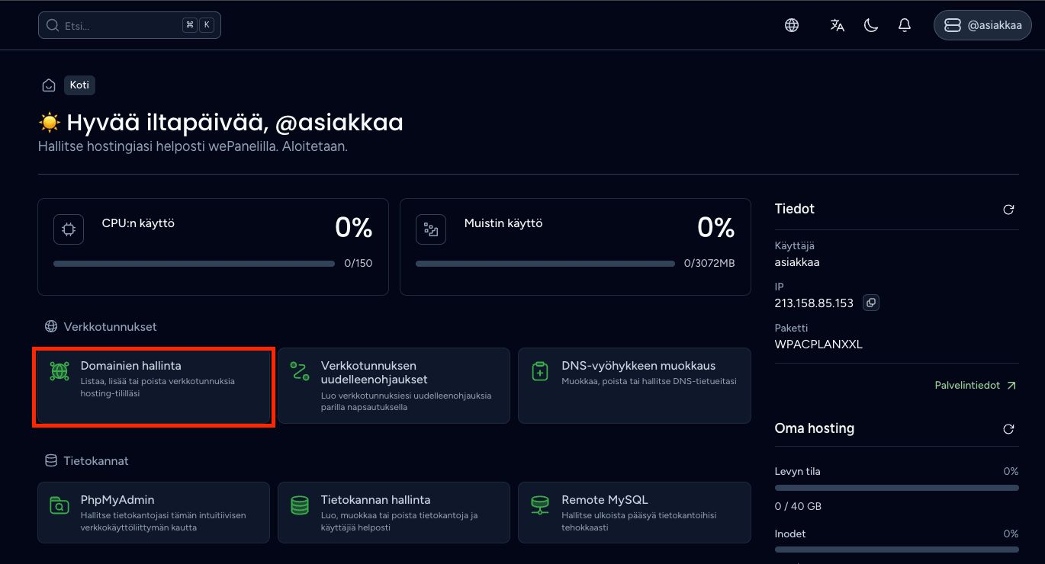This screenshot has width=1045, height=564.
Task: Click the Domainien hallinta globe icon
Action: pos(59,372)
